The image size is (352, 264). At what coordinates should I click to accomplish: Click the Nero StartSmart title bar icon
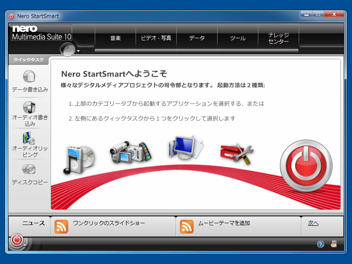tap(12, 16)
